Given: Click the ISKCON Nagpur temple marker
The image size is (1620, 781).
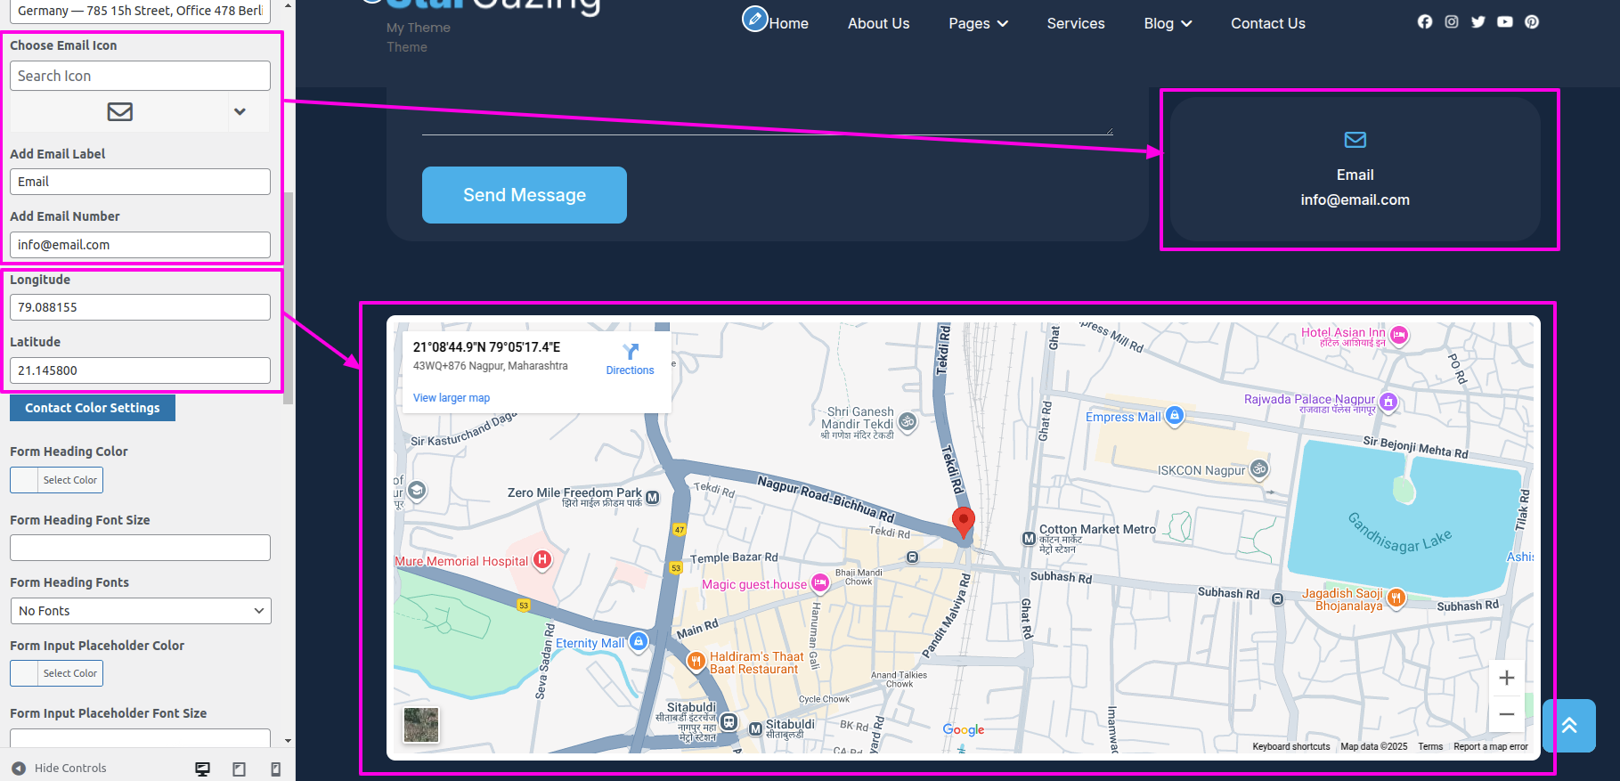Looking at the screenshot, I should click(1259, 468).
